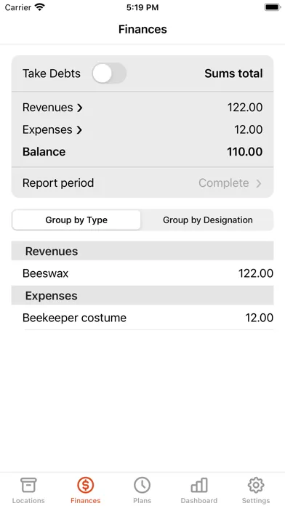Open the Settings gear icon
The width and height of the screenshot is (285, 506).
coord(256,485)
